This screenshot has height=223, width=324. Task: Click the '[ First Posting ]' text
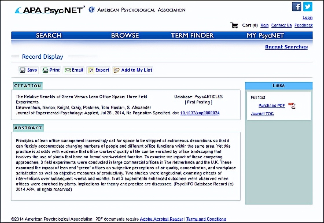(198, 102)
